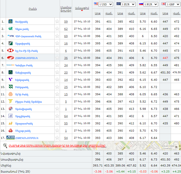Viewport: 181px width, 174px height.
Task: Sort by EUR buy column header
Action: pos(120,13)
